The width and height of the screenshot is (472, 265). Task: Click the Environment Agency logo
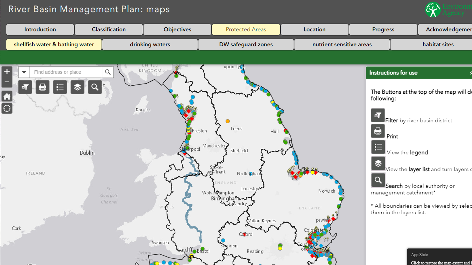click(433, 10)
